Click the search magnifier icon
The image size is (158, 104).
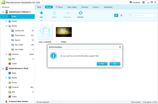130,15
